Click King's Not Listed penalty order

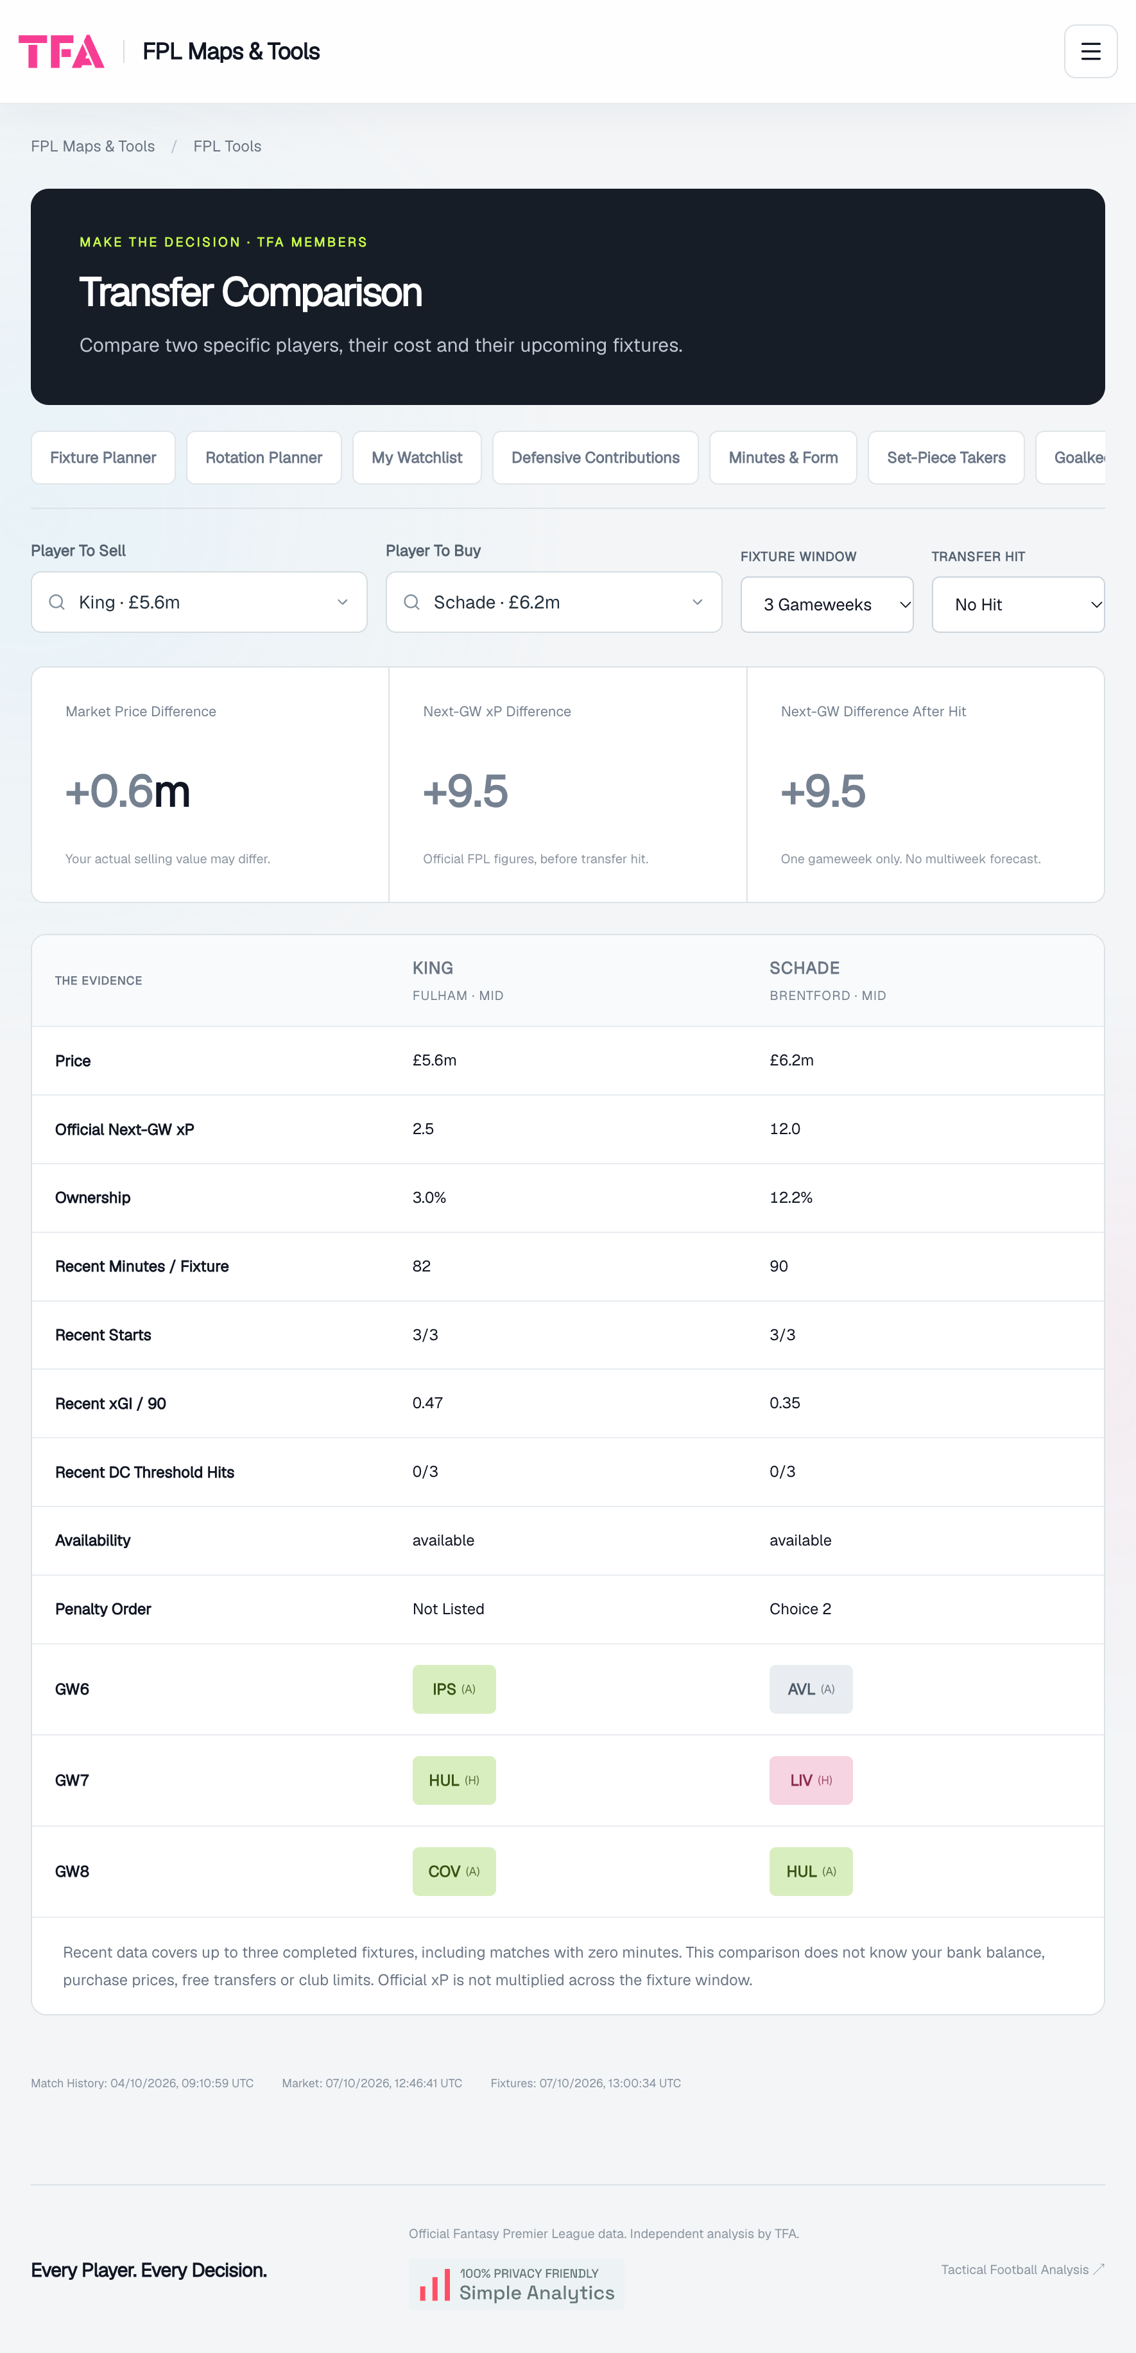[x=449, y=1608]
